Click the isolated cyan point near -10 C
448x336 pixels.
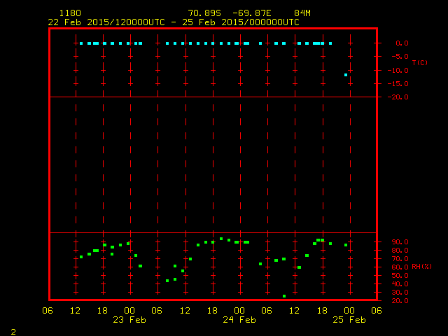pos(346,75)
